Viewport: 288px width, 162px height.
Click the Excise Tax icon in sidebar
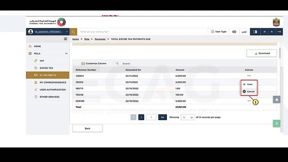click(x=36, y=68)
